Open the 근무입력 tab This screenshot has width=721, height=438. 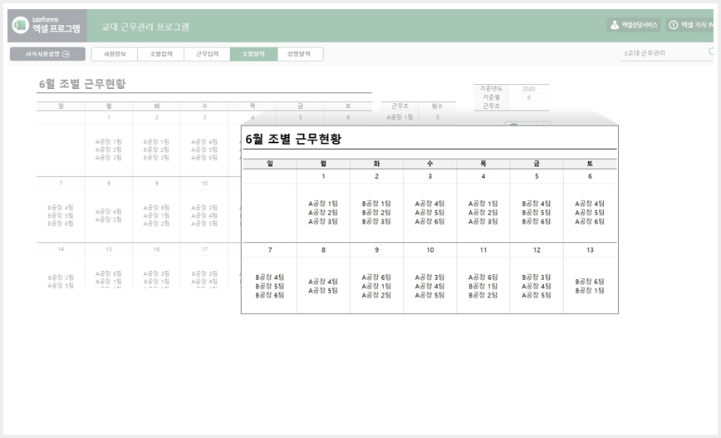(x=208, y=54)
